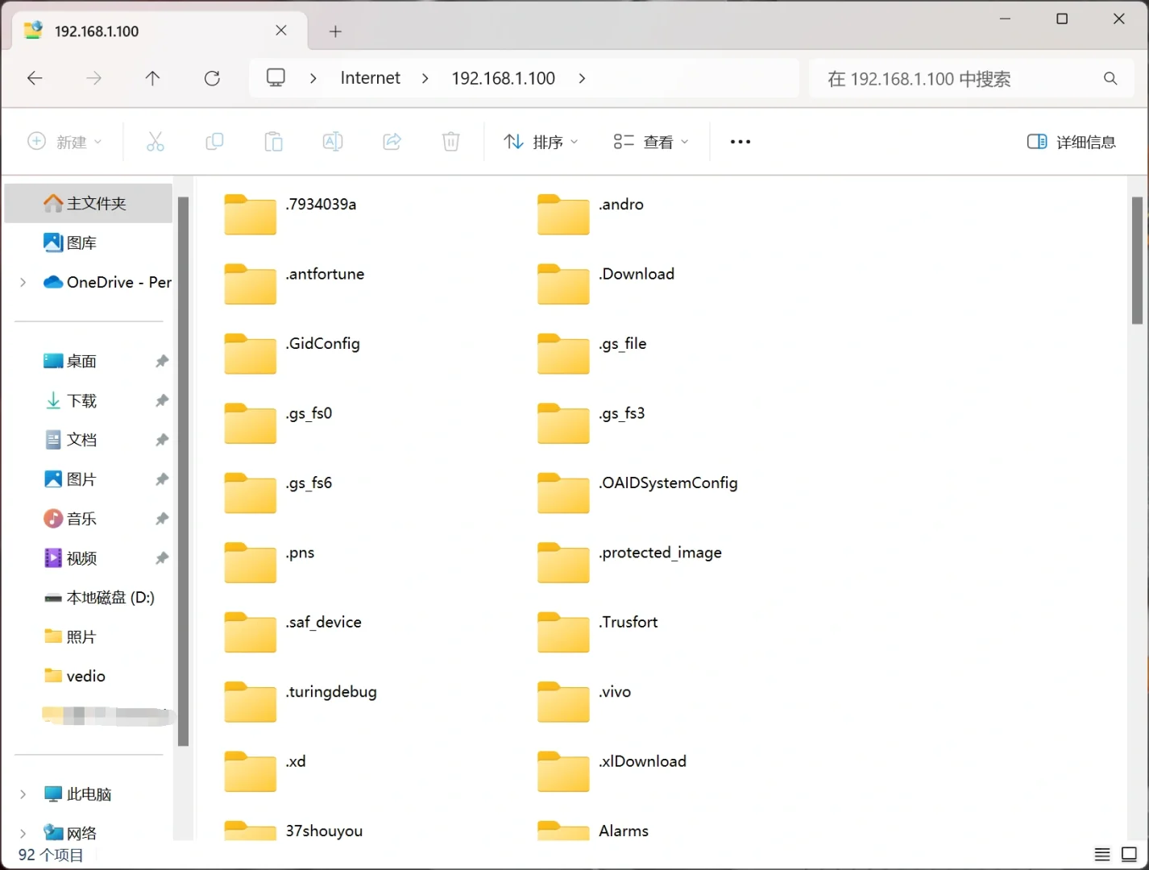Select the Alarms folder name

(x=624, y=831)
